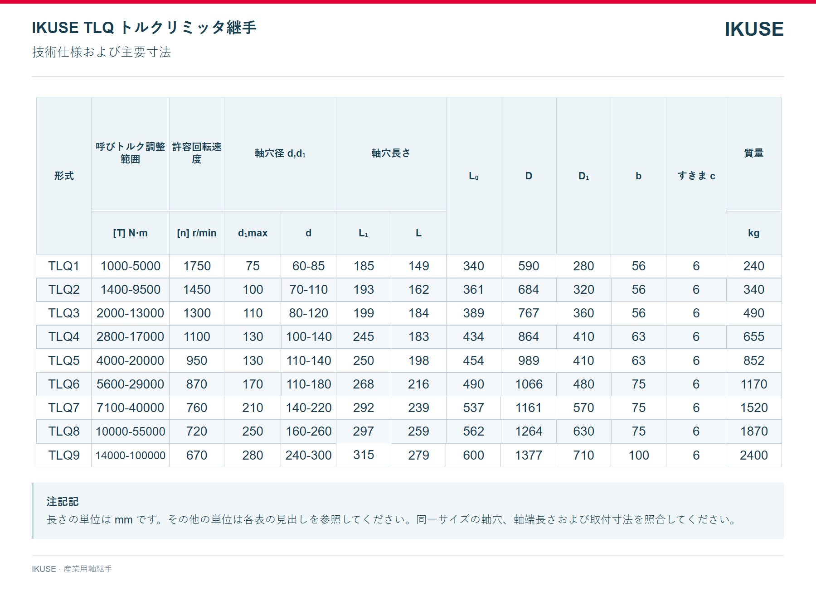Click the 'すきま c' column header

point(696,176)
